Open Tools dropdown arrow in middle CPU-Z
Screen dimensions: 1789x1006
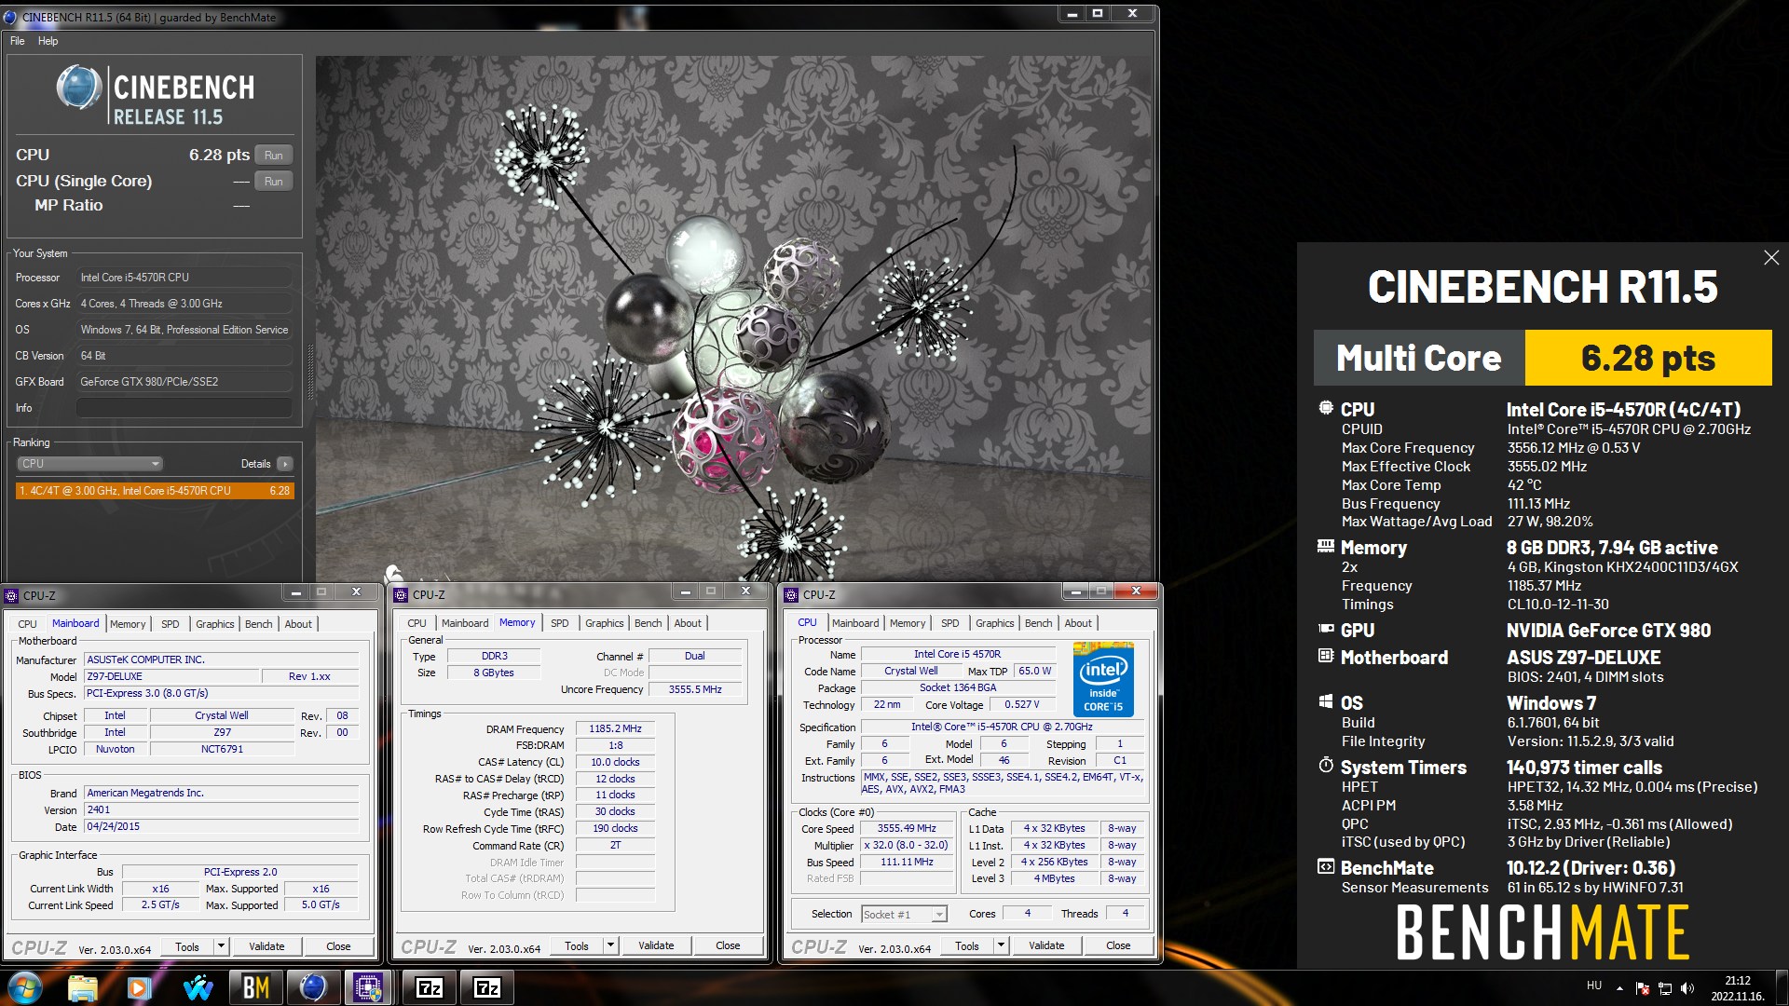click(x=610, y=945)
